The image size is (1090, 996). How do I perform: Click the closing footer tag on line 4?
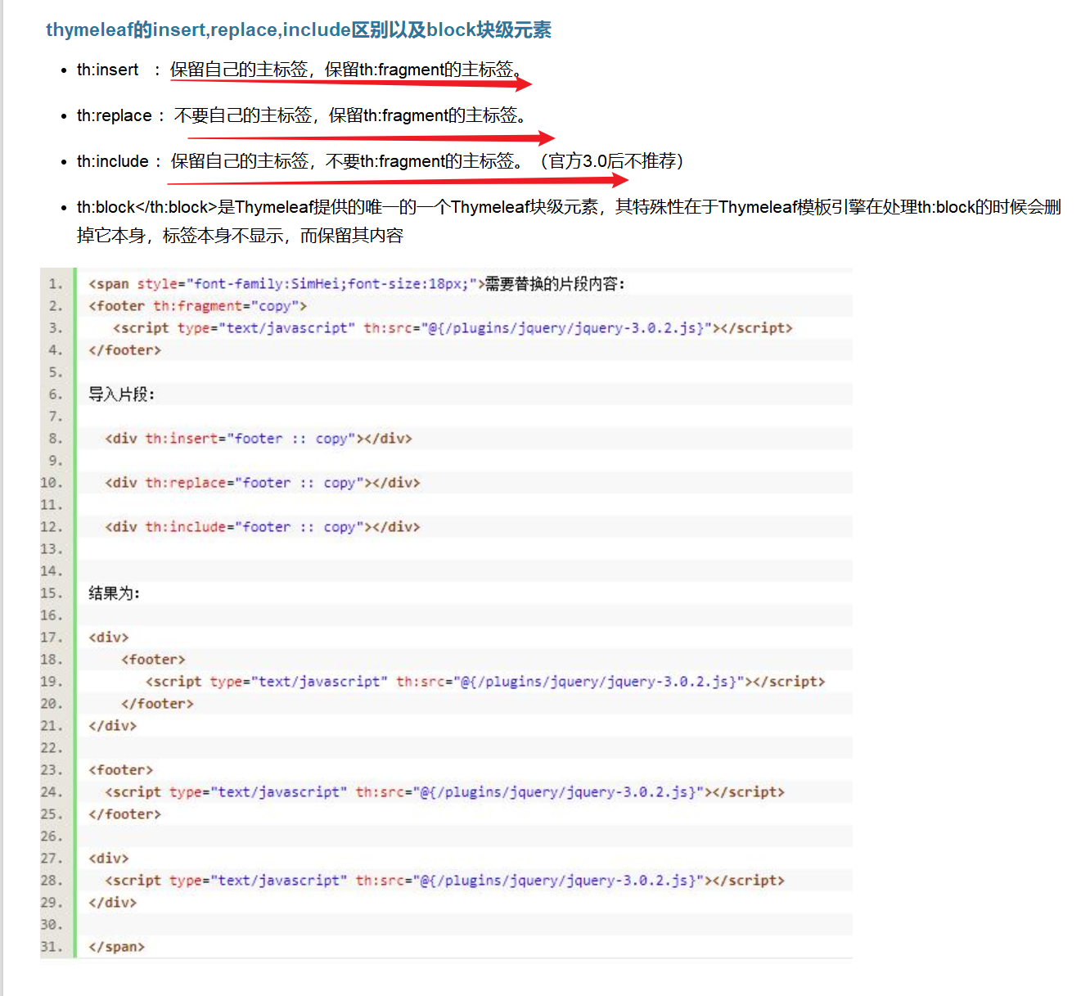(125, 350)
